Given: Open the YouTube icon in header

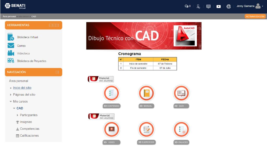Looking at the screenshot, I should [219, 7].
